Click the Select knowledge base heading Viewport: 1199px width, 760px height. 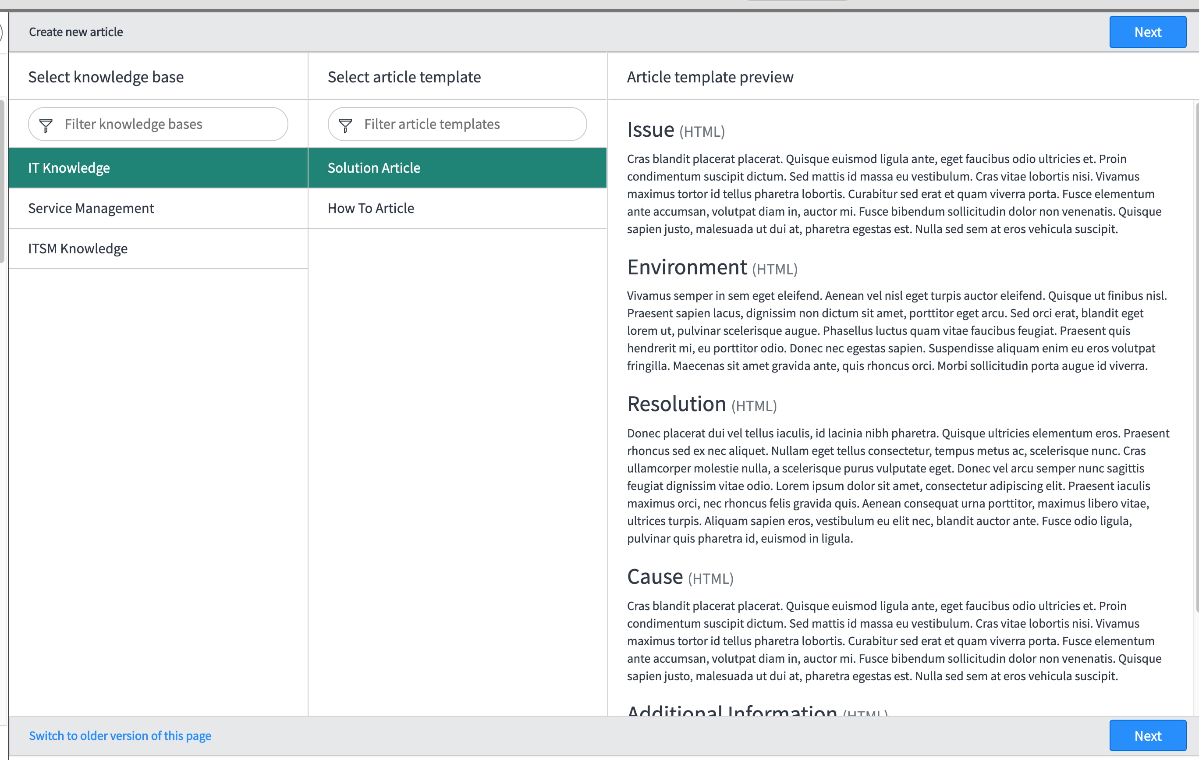coord(106,77)
